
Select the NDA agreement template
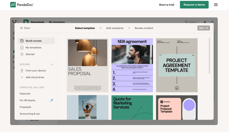[x=132, y=65]
